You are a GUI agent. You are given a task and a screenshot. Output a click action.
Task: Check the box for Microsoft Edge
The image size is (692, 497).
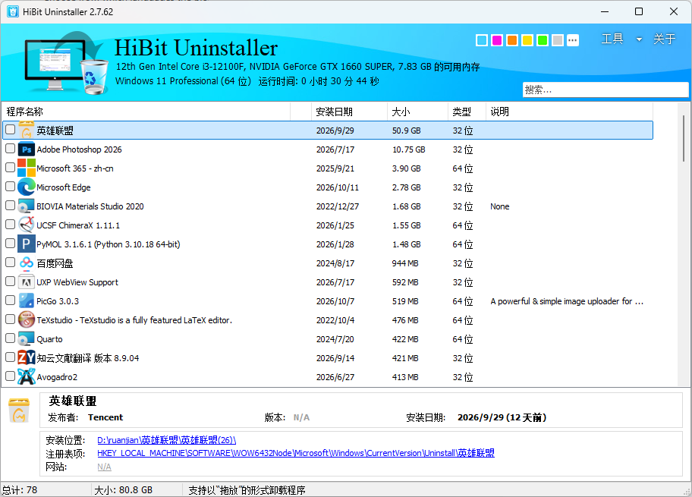click(10, 187)
